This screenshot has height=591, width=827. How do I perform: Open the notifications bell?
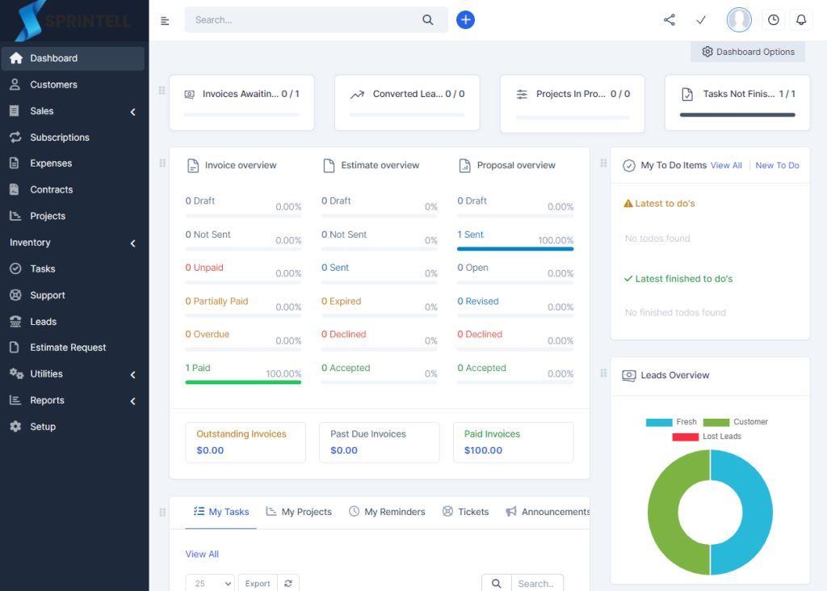pyautogui.click(x=800, y=20)
